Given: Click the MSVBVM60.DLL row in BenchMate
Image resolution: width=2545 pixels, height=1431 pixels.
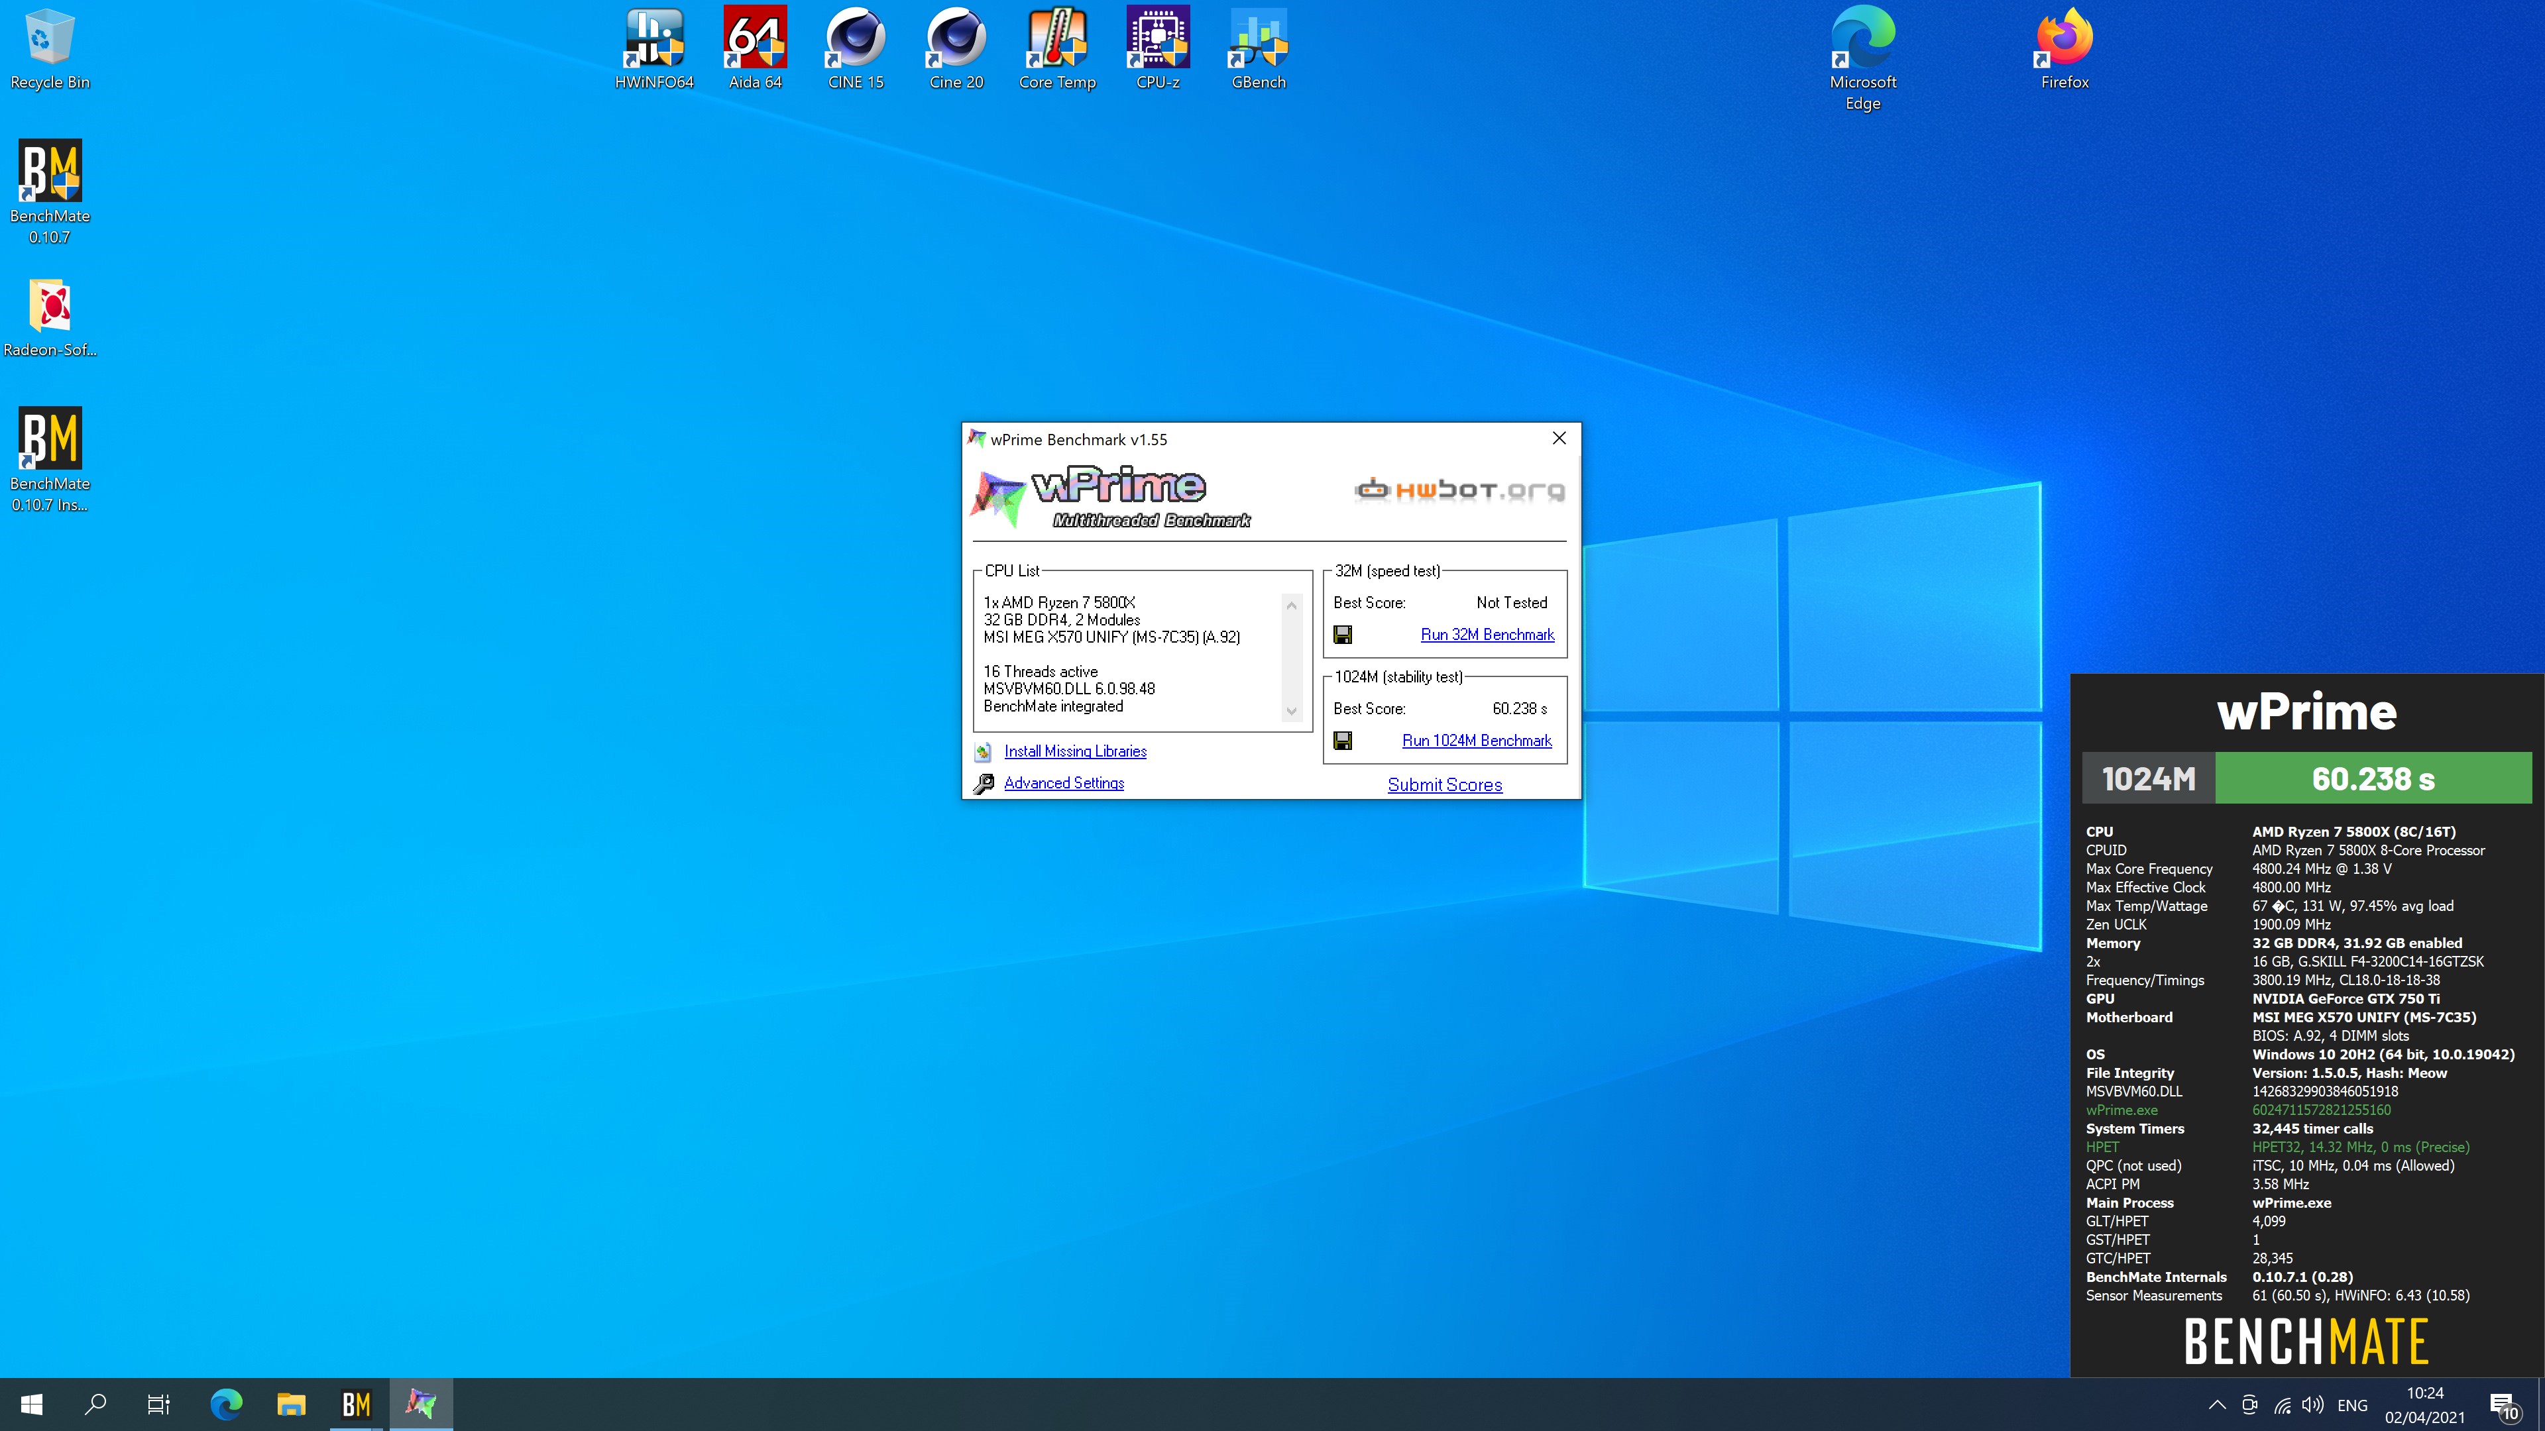Looking at the screenshot, I should tap(2243, 1091).
